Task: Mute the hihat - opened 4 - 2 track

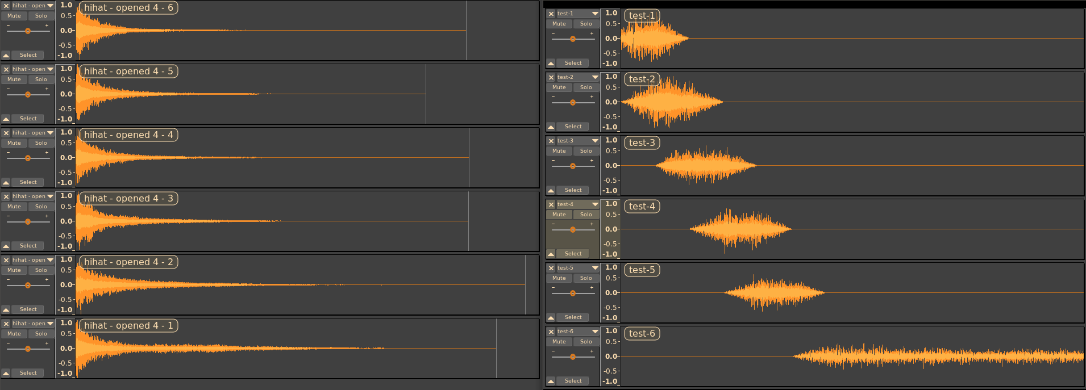Action: point(14,270)
